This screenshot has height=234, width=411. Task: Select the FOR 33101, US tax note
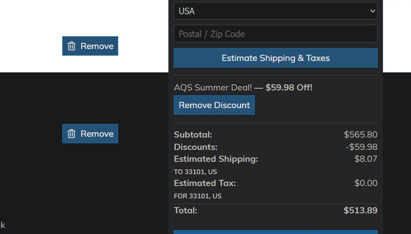[198, 196]
